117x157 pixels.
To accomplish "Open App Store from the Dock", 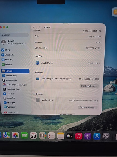I will coord(97,136).
